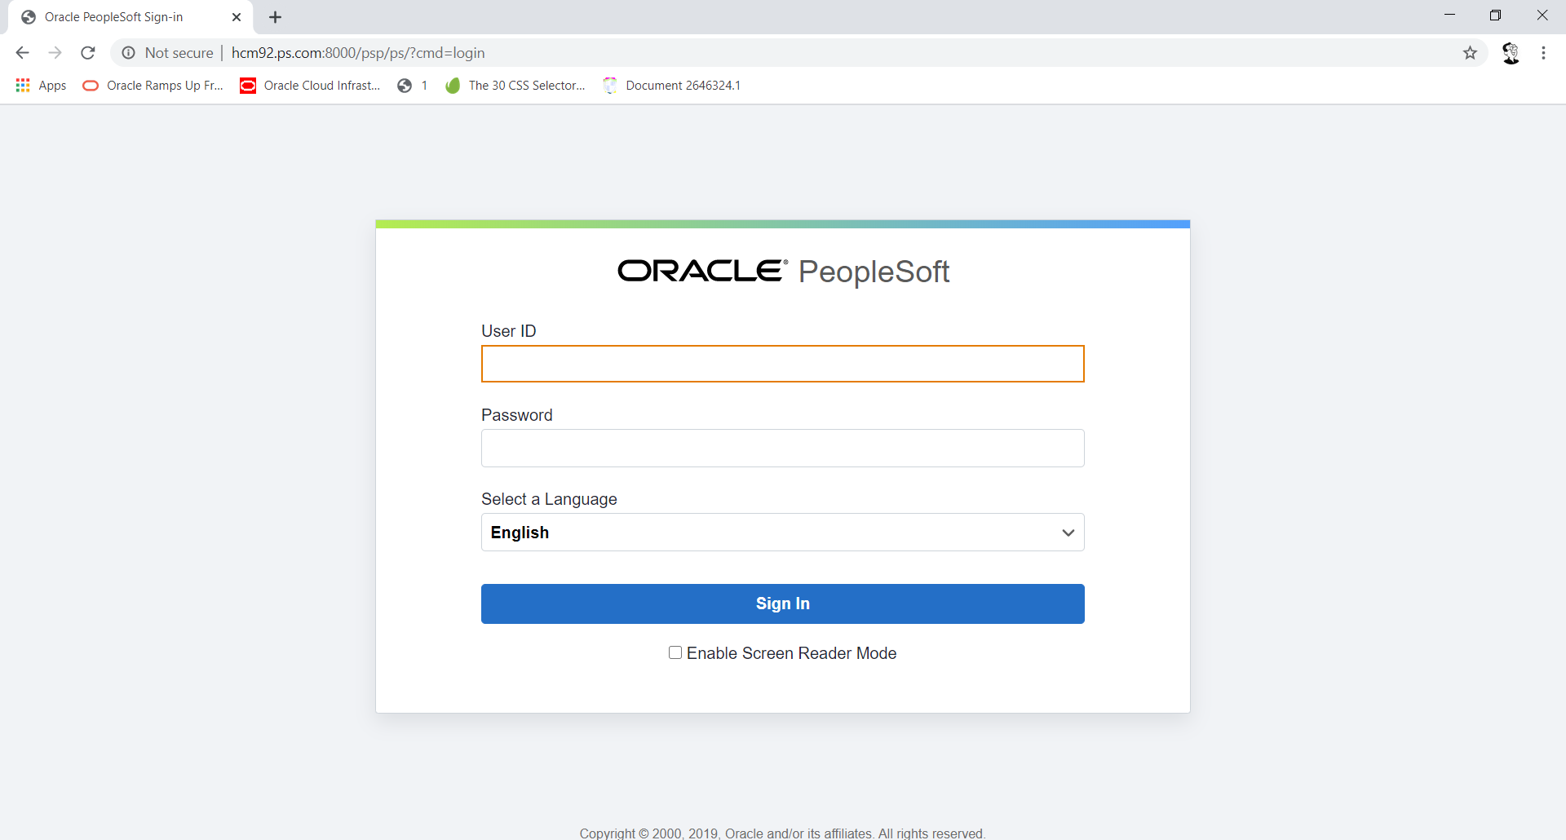
Task: Select the Oracle PeopleSoft Sign-in tab
Action: coord(114,17)
